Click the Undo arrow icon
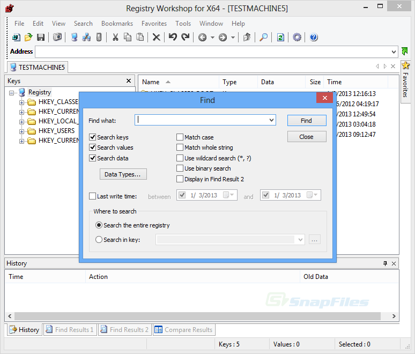 point(173,37)
